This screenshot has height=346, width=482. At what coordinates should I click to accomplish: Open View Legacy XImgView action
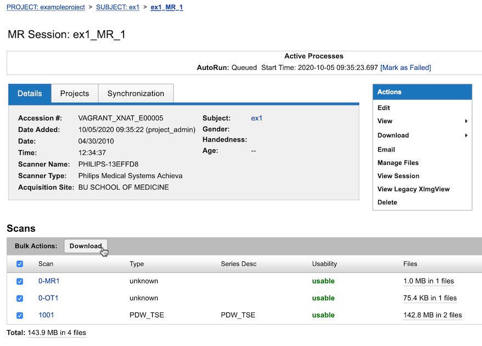click(x=413, y=189)
